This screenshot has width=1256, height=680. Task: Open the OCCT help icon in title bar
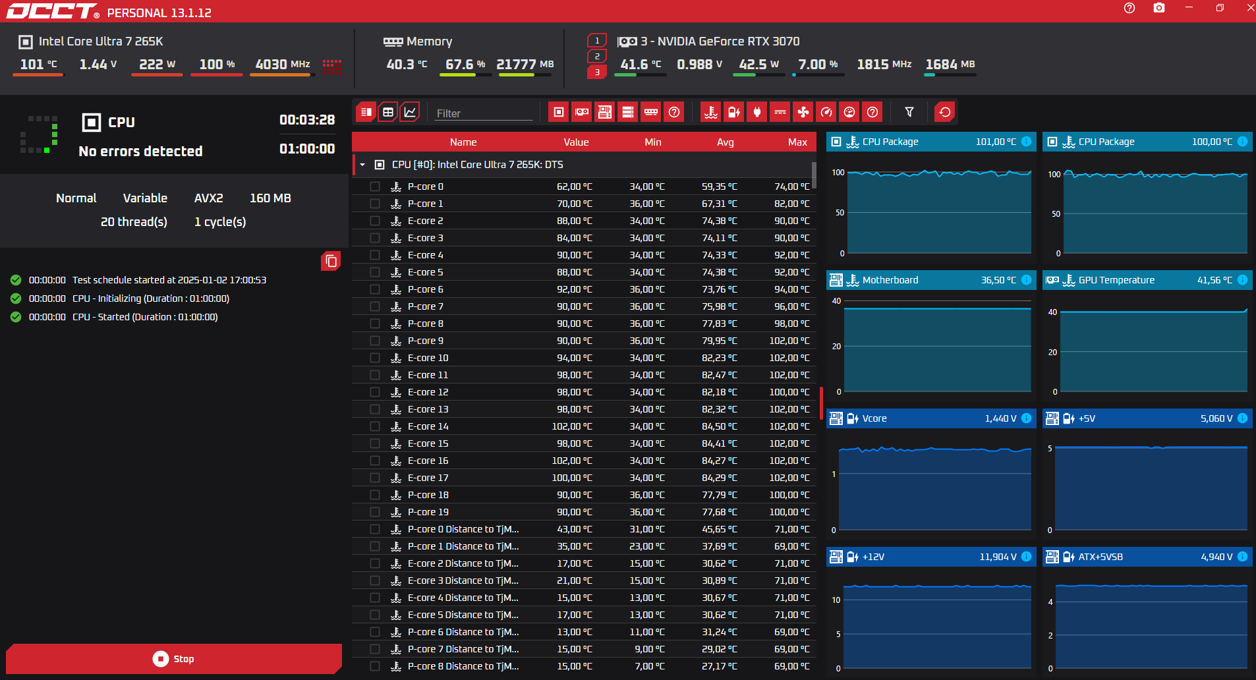click(1129, 8)
